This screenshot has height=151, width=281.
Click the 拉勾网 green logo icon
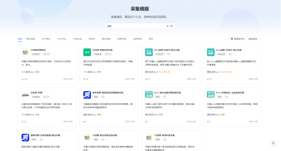point(87,52)
